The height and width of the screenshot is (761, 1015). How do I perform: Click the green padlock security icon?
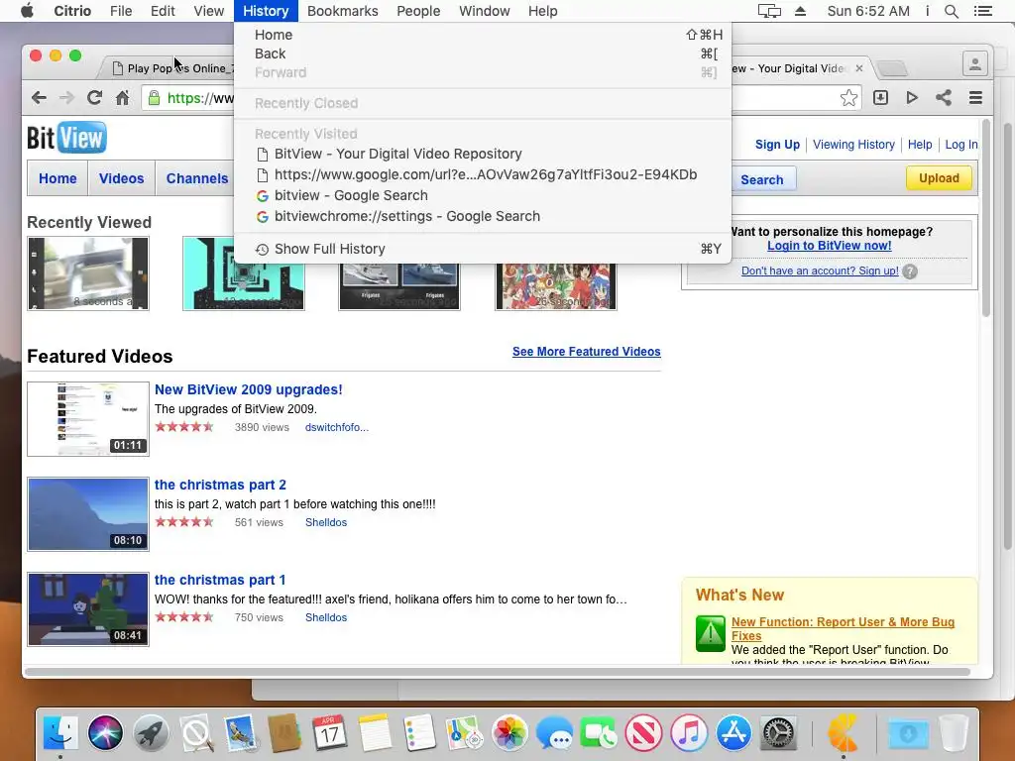(154, 98)
